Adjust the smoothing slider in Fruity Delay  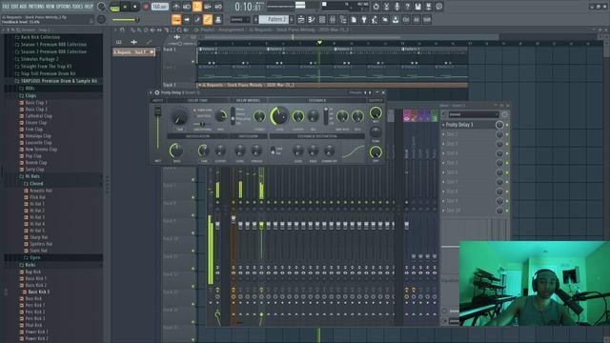202,124
